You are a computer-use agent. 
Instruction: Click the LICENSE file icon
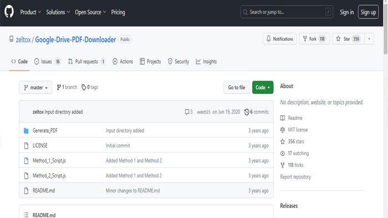(26, 146)
